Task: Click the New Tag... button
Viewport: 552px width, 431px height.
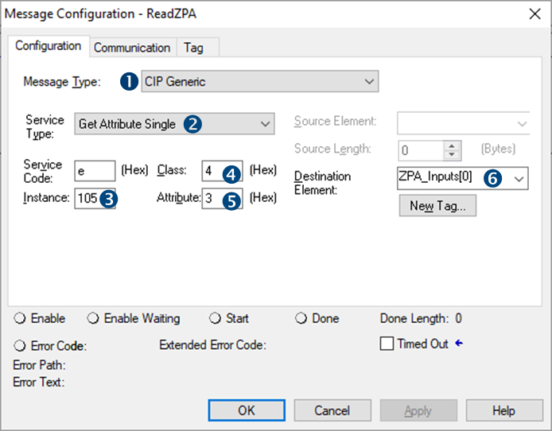Action: [437, 206]
